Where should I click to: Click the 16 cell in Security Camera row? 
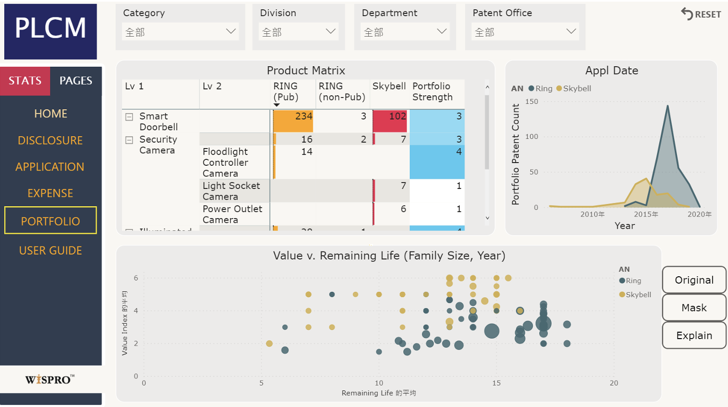tap(293, 139)
